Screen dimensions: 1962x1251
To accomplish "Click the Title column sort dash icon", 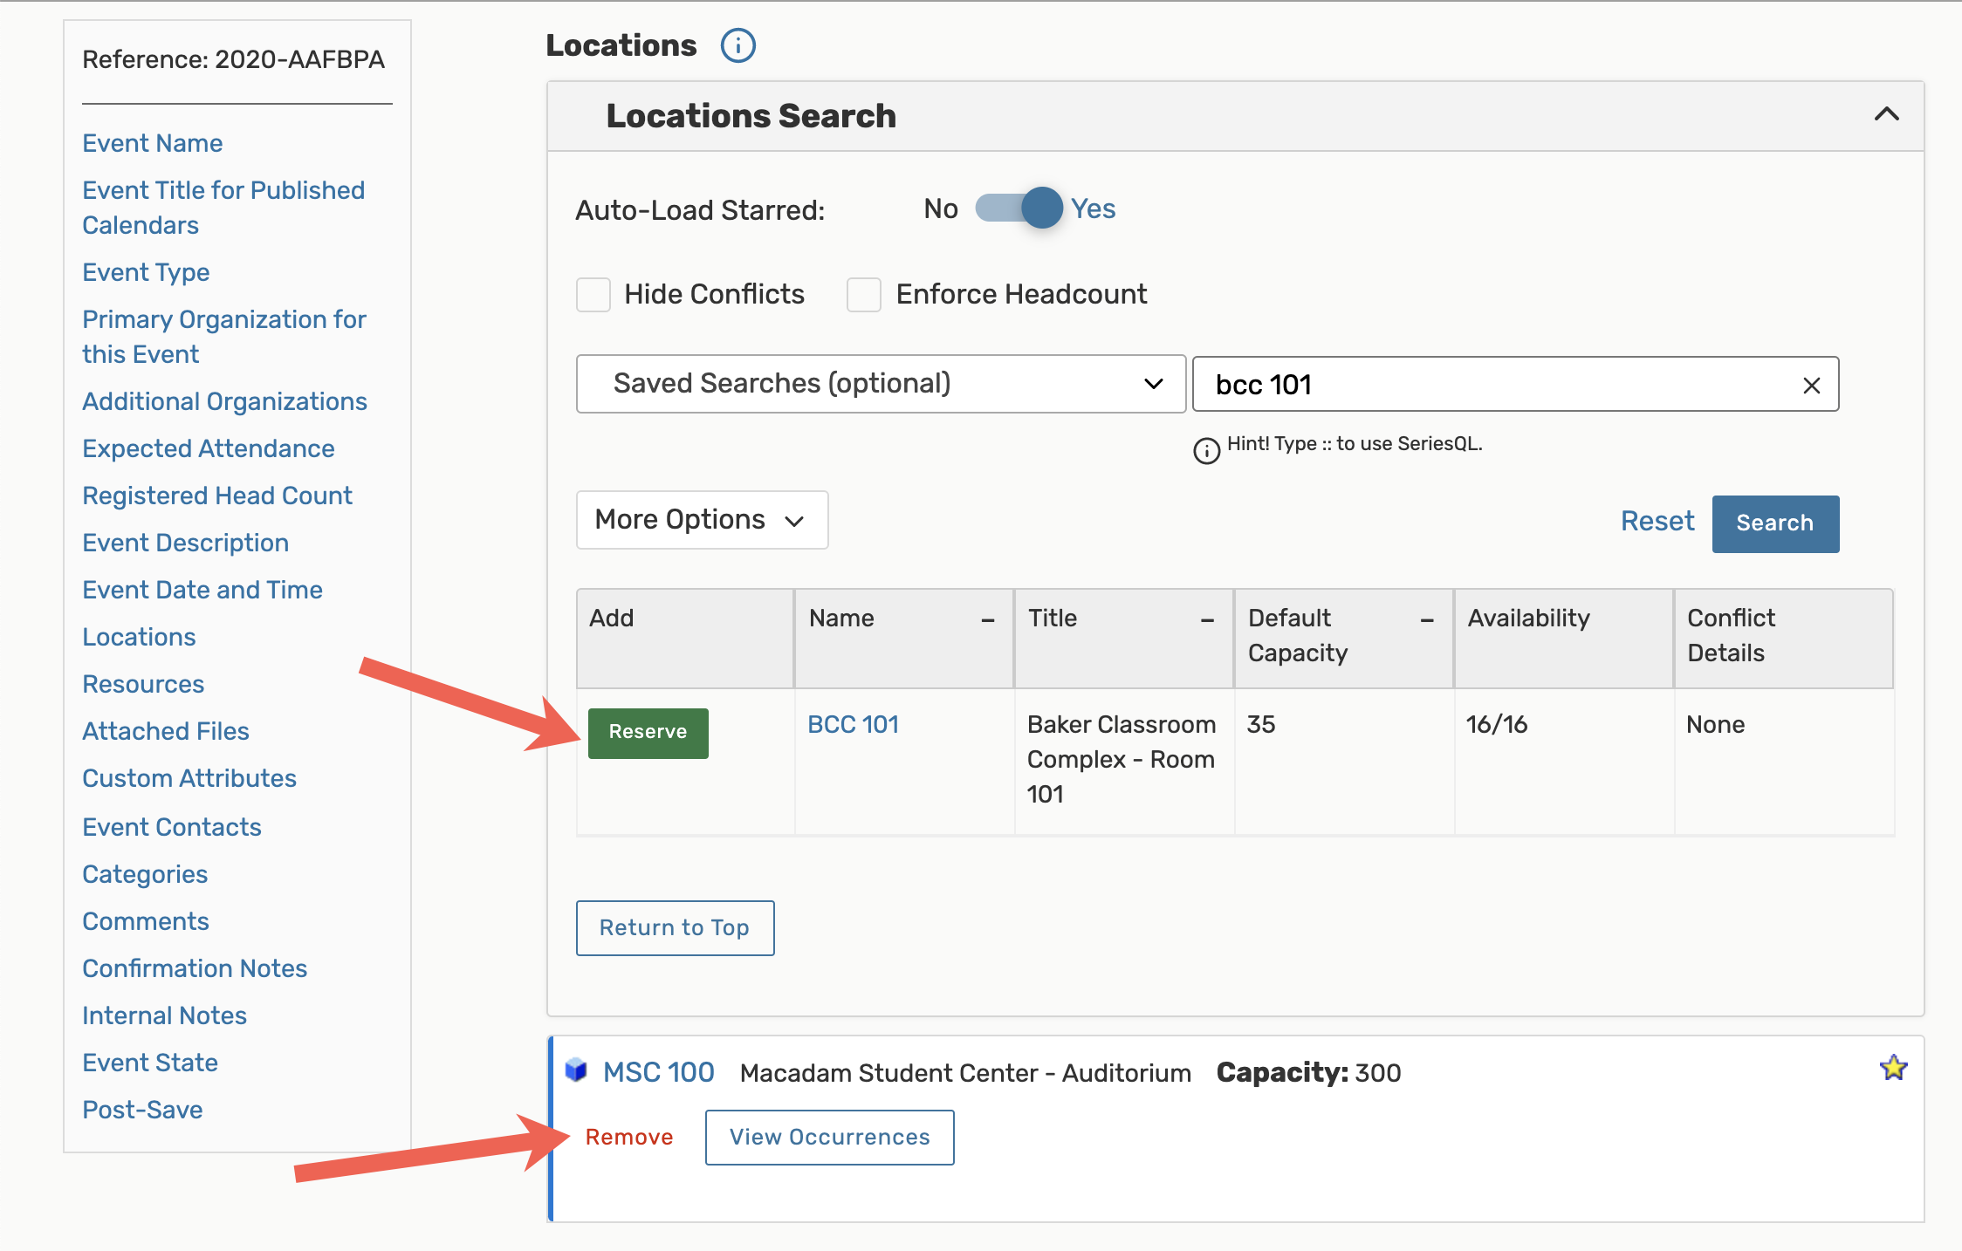I will (1207, 619).
